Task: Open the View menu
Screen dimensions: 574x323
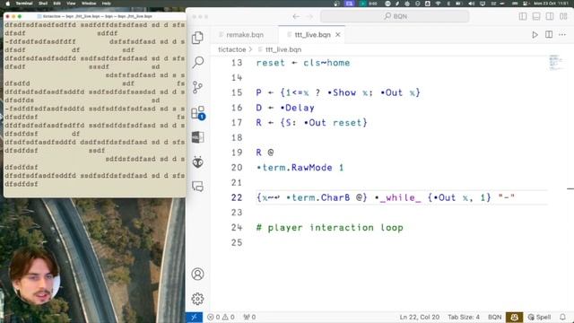Action: point(71,4)
